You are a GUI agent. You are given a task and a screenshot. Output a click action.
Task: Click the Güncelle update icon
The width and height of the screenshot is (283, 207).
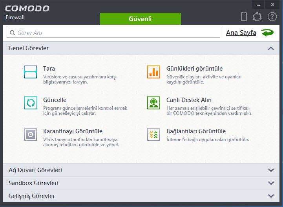tap(31, 103)
